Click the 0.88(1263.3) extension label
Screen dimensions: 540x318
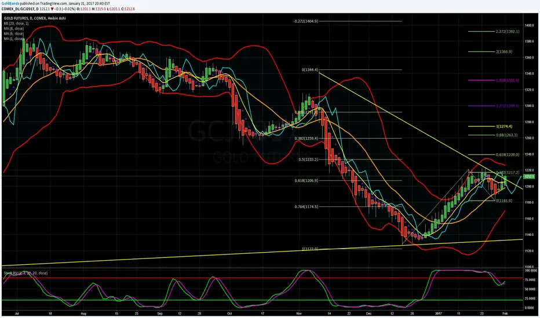click(x=506, y=135)
